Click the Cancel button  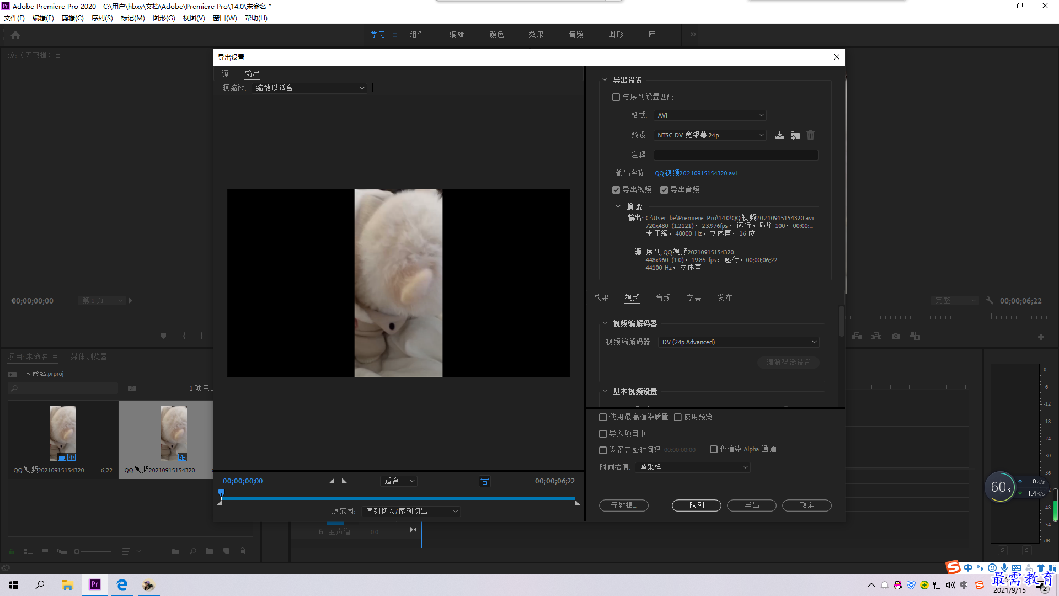[807, 505]
